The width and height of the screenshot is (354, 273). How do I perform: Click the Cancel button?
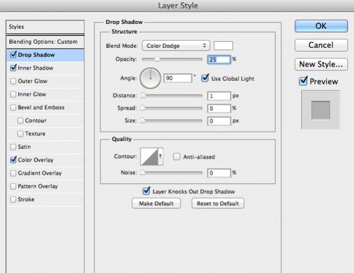pyautogui.click(x=321, y=45)
